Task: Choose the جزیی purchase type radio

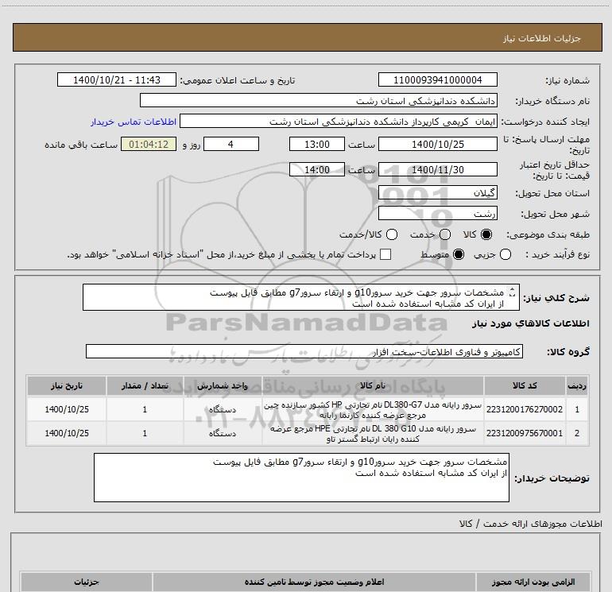Action: click(x=505, y=255)
